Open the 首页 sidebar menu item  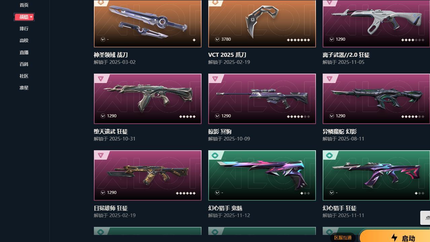pos(24,5)
